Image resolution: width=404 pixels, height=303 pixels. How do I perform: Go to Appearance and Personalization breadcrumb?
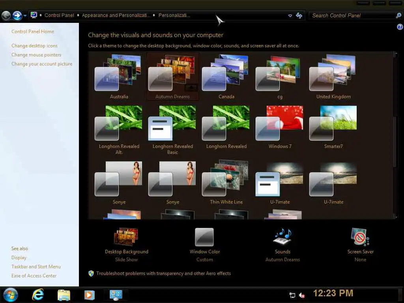[x=116, y=15]
